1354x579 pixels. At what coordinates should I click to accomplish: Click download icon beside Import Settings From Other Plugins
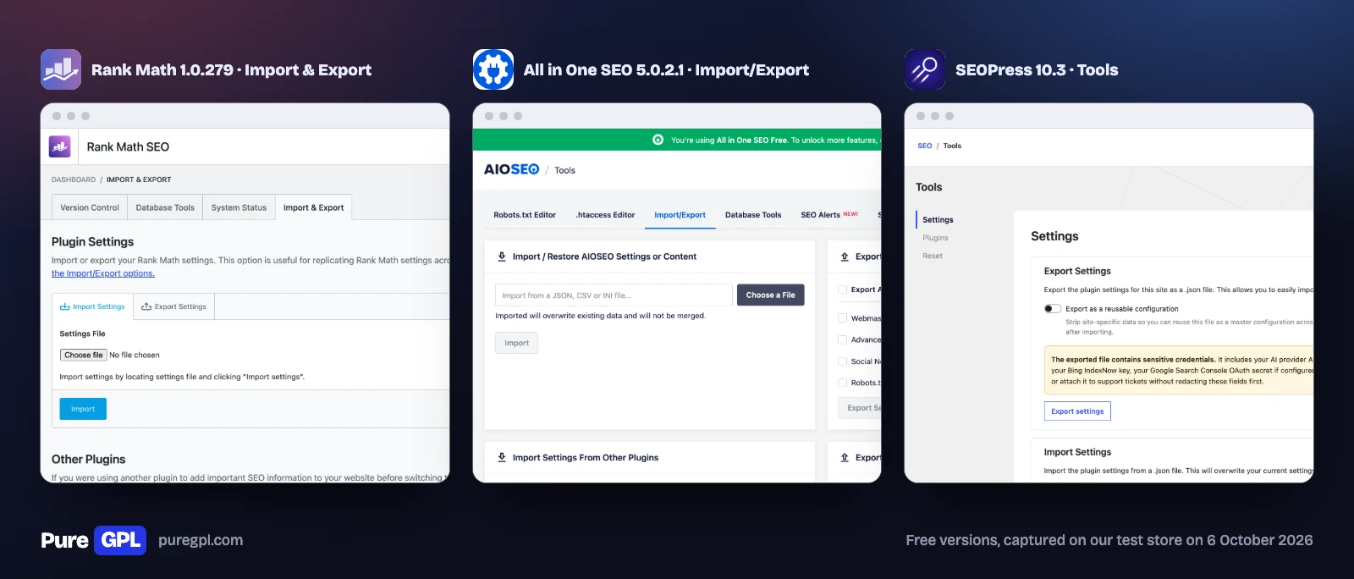pos(502,457)
